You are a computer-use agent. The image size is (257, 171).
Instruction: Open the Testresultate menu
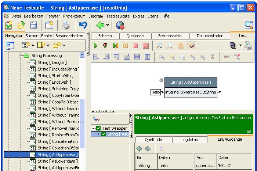118,16
